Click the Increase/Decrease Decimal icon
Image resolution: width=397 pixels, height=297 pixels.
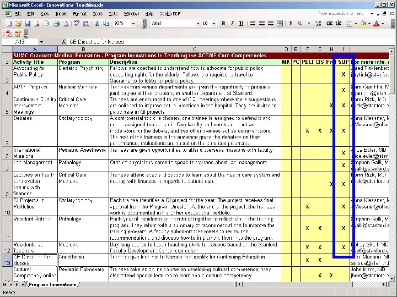click(318, 24)
